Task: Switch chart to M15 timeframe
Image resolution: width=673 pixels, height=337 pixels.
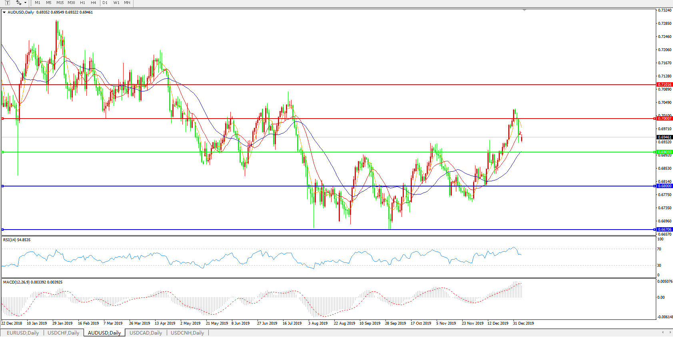Action: pyautogui.click(x=60, y=3)
